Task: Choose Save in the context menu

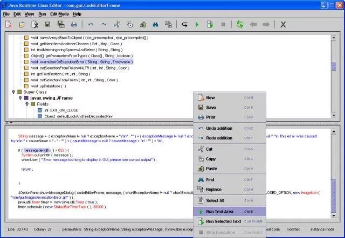Action: (x=230, y=108)
